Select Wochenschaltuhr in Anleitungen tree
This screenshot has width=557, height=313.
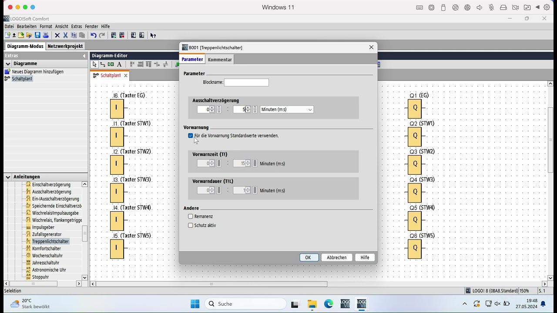(x=47, y=256)
